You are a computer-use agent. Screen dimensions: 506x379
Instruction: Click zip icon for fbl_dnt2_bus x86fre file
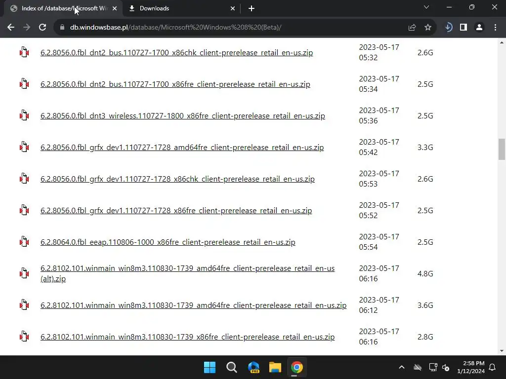pyautogui.click(x=24, y=84)
